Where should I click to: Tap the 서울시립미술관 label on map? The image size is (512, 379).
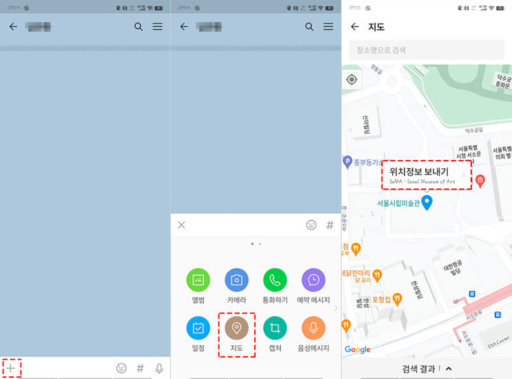point(398,203)
